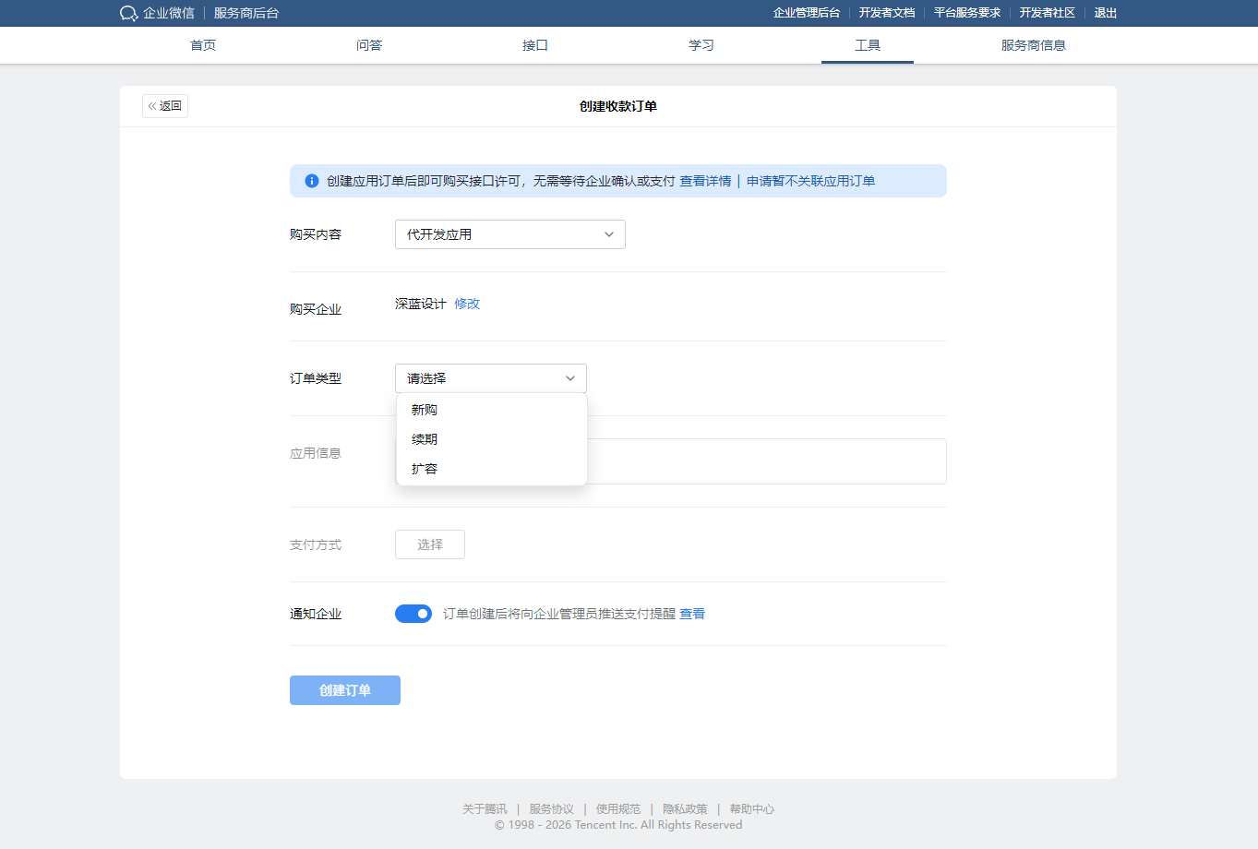Click the 创建订单 button
The image size is (1258, 849).
345,690
